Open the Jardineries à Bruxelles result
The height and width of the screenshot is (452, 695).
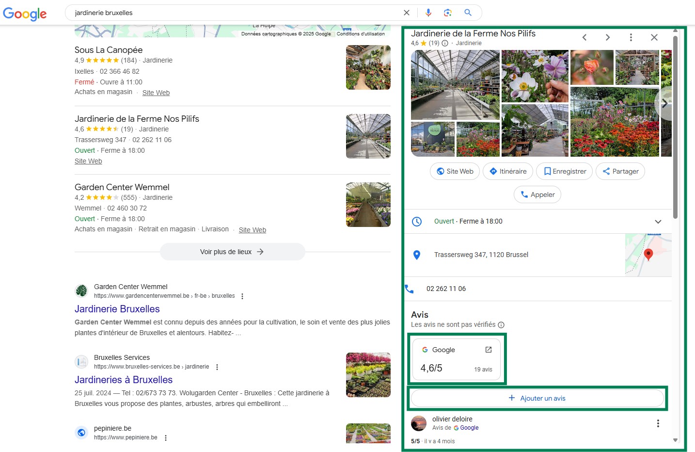click(124, 380)
